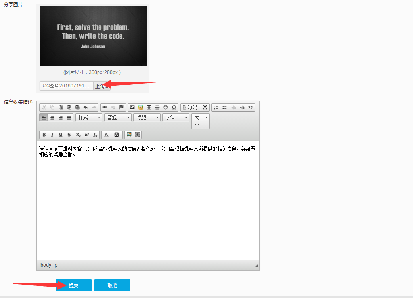The width and height of the screenshot is (413, 298).
Task: Expand the 字体 font dropdown
Action: tap(176, 118)
